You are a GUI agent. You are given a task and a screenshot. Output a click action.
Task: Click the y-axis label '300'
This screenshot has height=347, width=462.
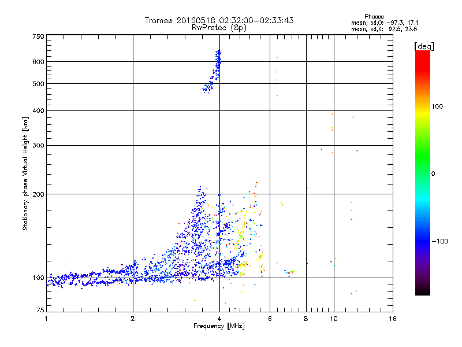click(x=38, y=145)
